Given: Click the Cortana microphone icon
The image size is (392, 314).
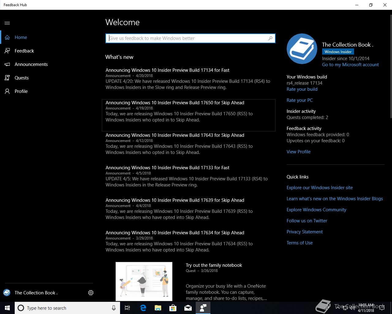Looking at the screenshot, I should (114, 308).
